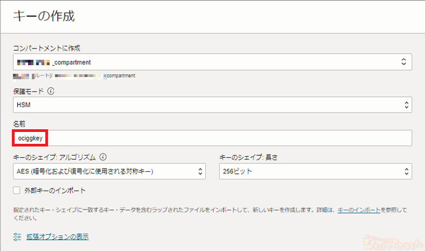The image size is (425, 251).
Task: Click the sliders icon beside 拡張オプションの表示
Action: pos(17,236)
